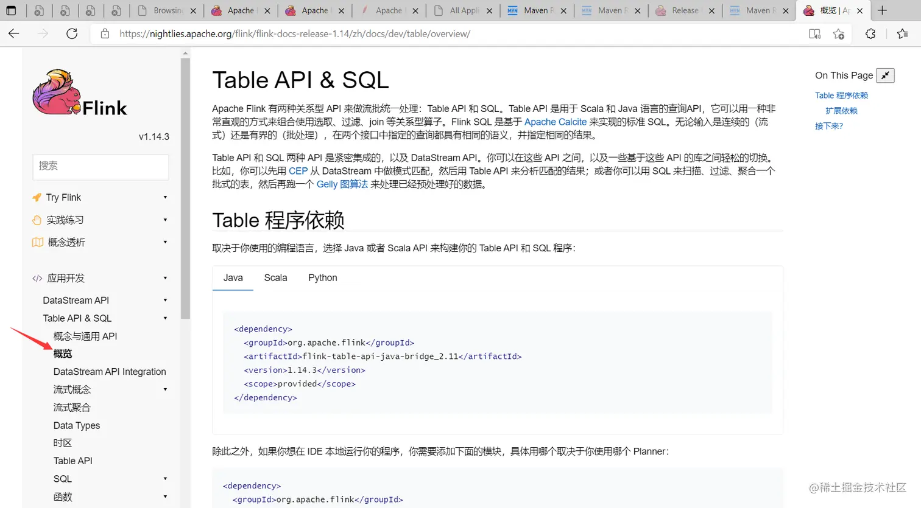Expand the 流式概念 submenu arrow
The width and height of the screenshot is (921, 508).
click(x=165, y=389)
